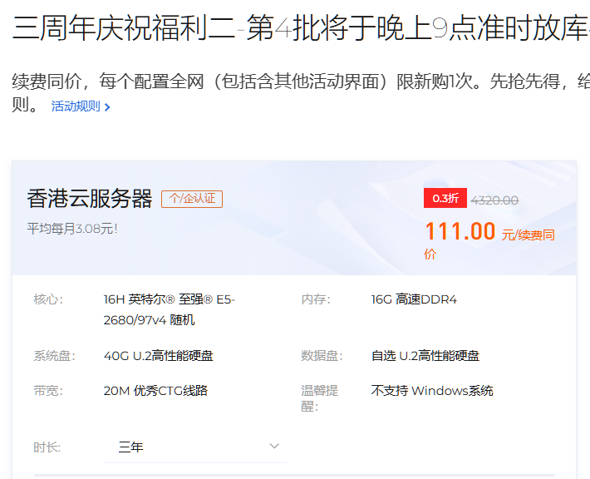Viewport: 590px width, 479px height.
Task: Click the 三周年庆祝福利二 page heading
Action: tap(301, 28)
